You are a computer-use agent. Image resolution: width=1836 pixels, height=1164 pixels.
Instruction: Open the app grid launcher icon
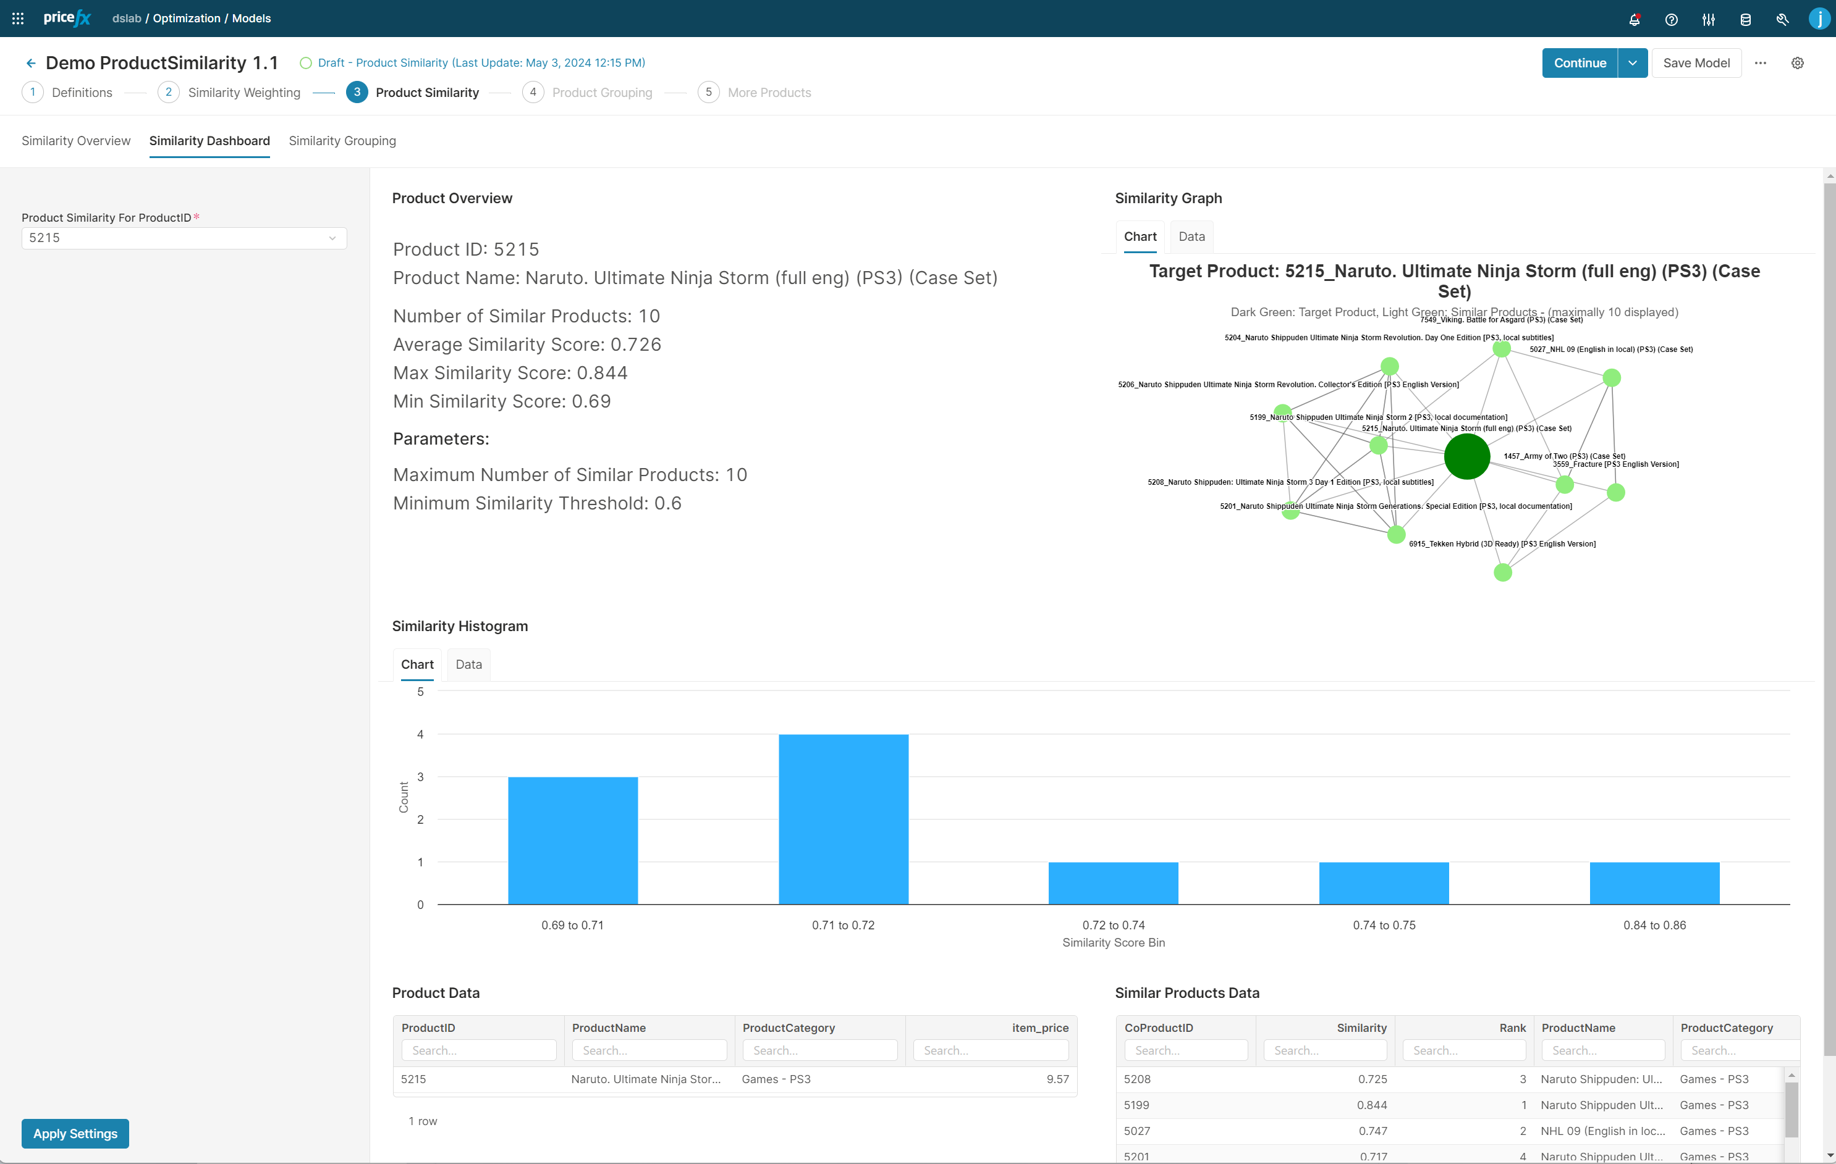(17, 19)
